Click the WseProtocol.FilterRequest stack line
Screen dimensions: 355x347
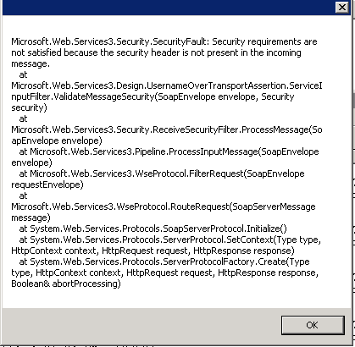162,173
